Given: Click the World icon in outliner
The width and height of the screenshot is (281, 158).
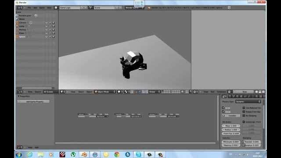Looking at the screenshot, I should coord(17,19).
